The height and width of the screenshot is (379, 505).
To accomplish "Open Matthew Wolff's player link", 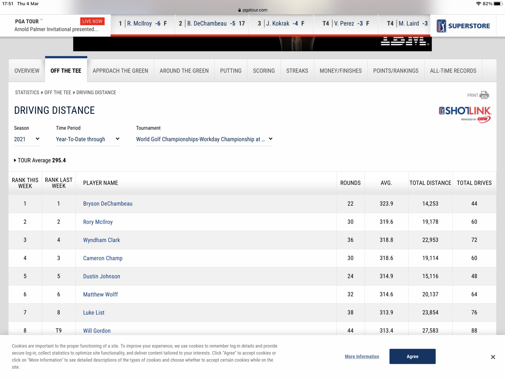I will 100,294.
